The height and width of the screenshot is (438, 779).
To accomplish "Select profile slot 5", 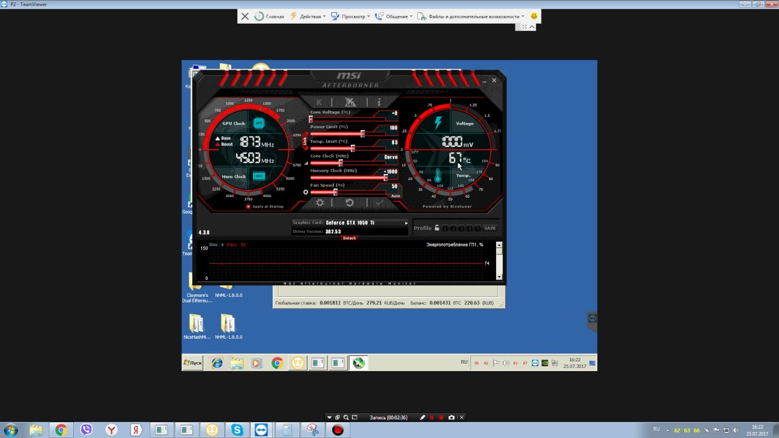I will click(477, 228).
